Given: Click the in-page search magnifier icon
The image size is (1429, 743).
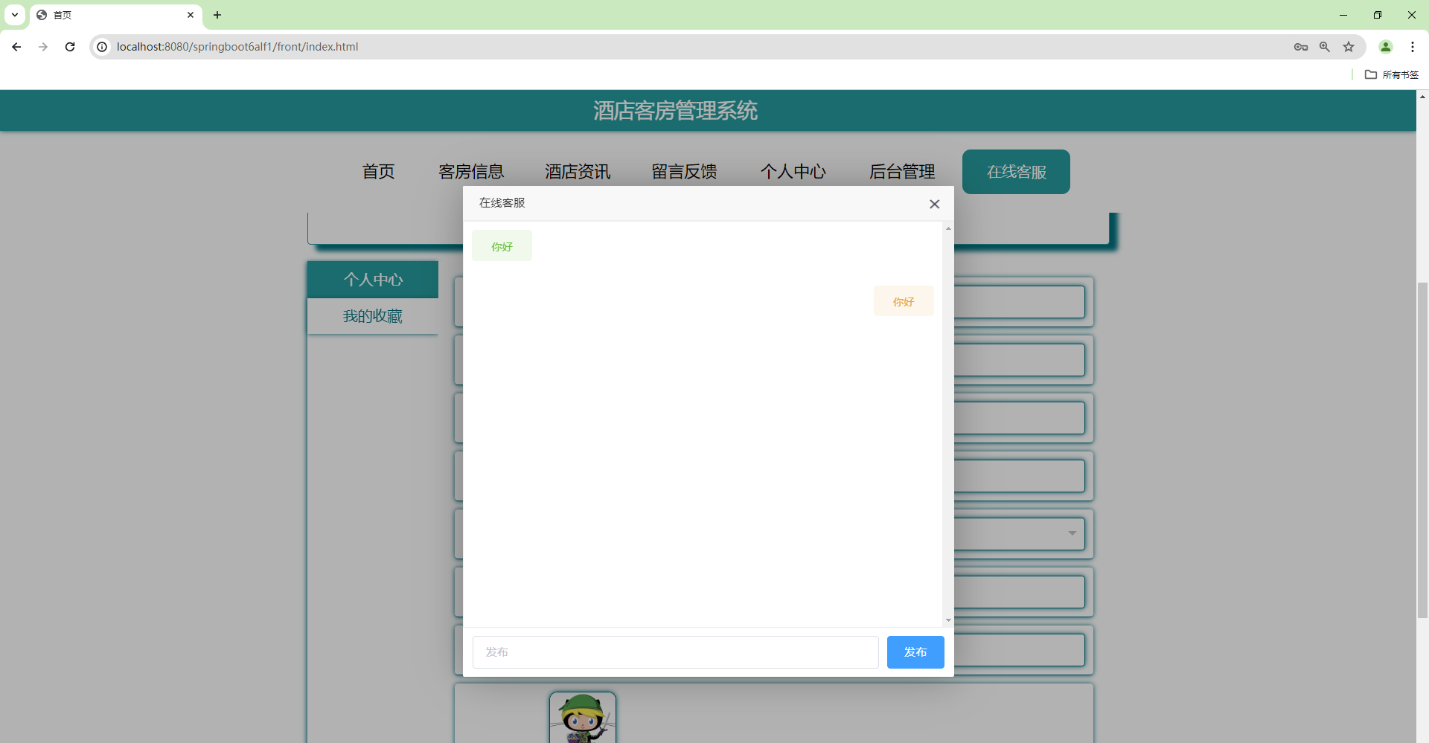Looking at the screenshot, I should pyautogui.click(x=1325, y=47).
